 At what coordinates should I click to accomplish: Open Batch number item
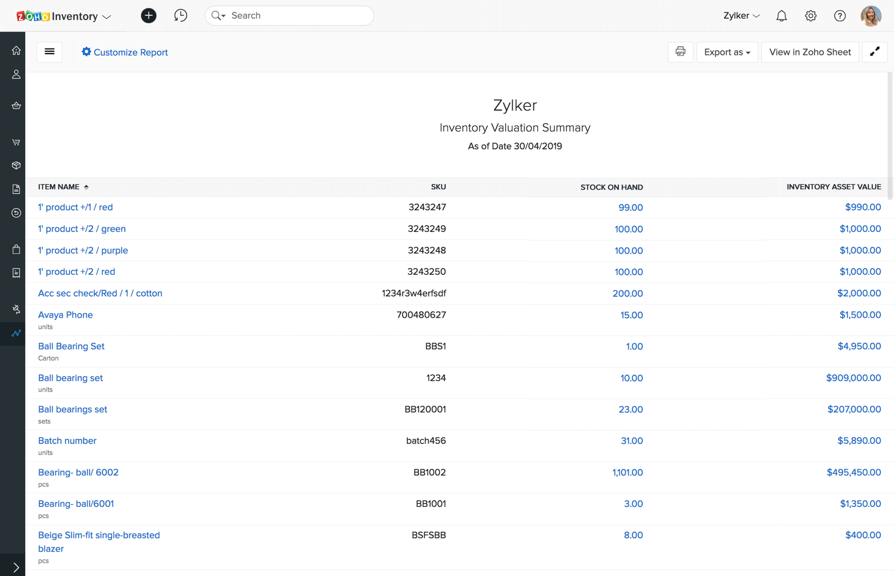pyautogui.click(x=67, y=441)
